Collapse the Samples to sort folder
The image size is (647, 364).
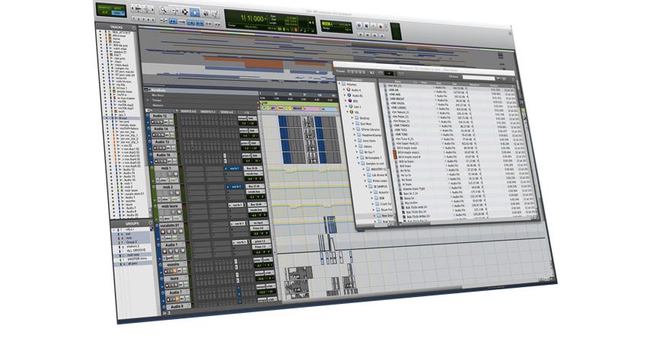click(359, 164)
